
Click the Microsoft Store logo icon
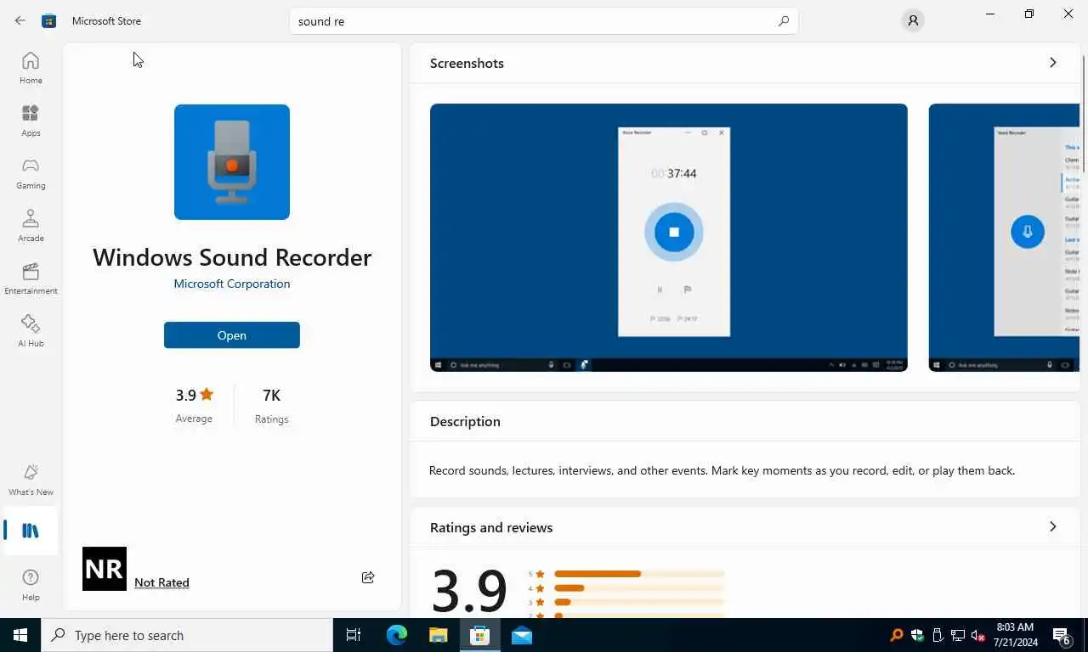coord(49,20)
